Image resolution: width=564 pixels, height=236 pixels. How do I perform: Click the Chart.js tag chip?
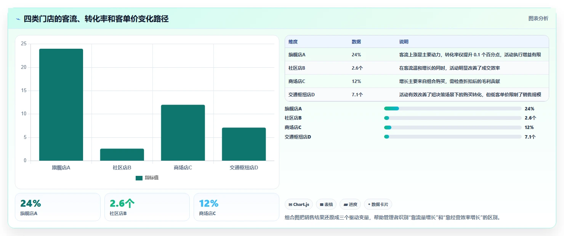click(x=299, y=204)
